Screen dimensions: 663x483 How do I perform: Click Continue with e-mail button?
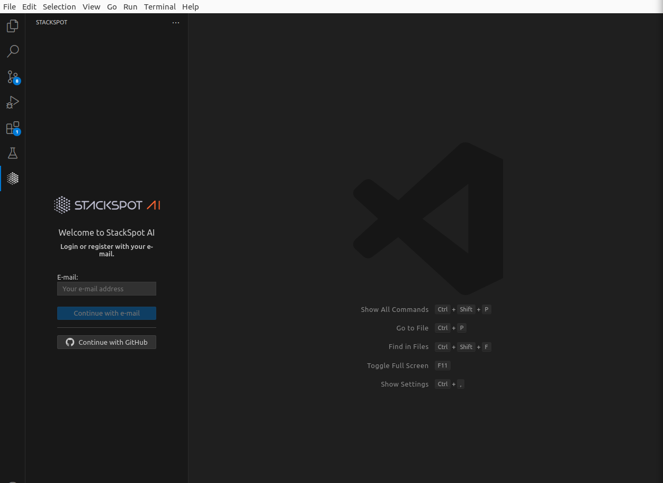tap(106, 313)
